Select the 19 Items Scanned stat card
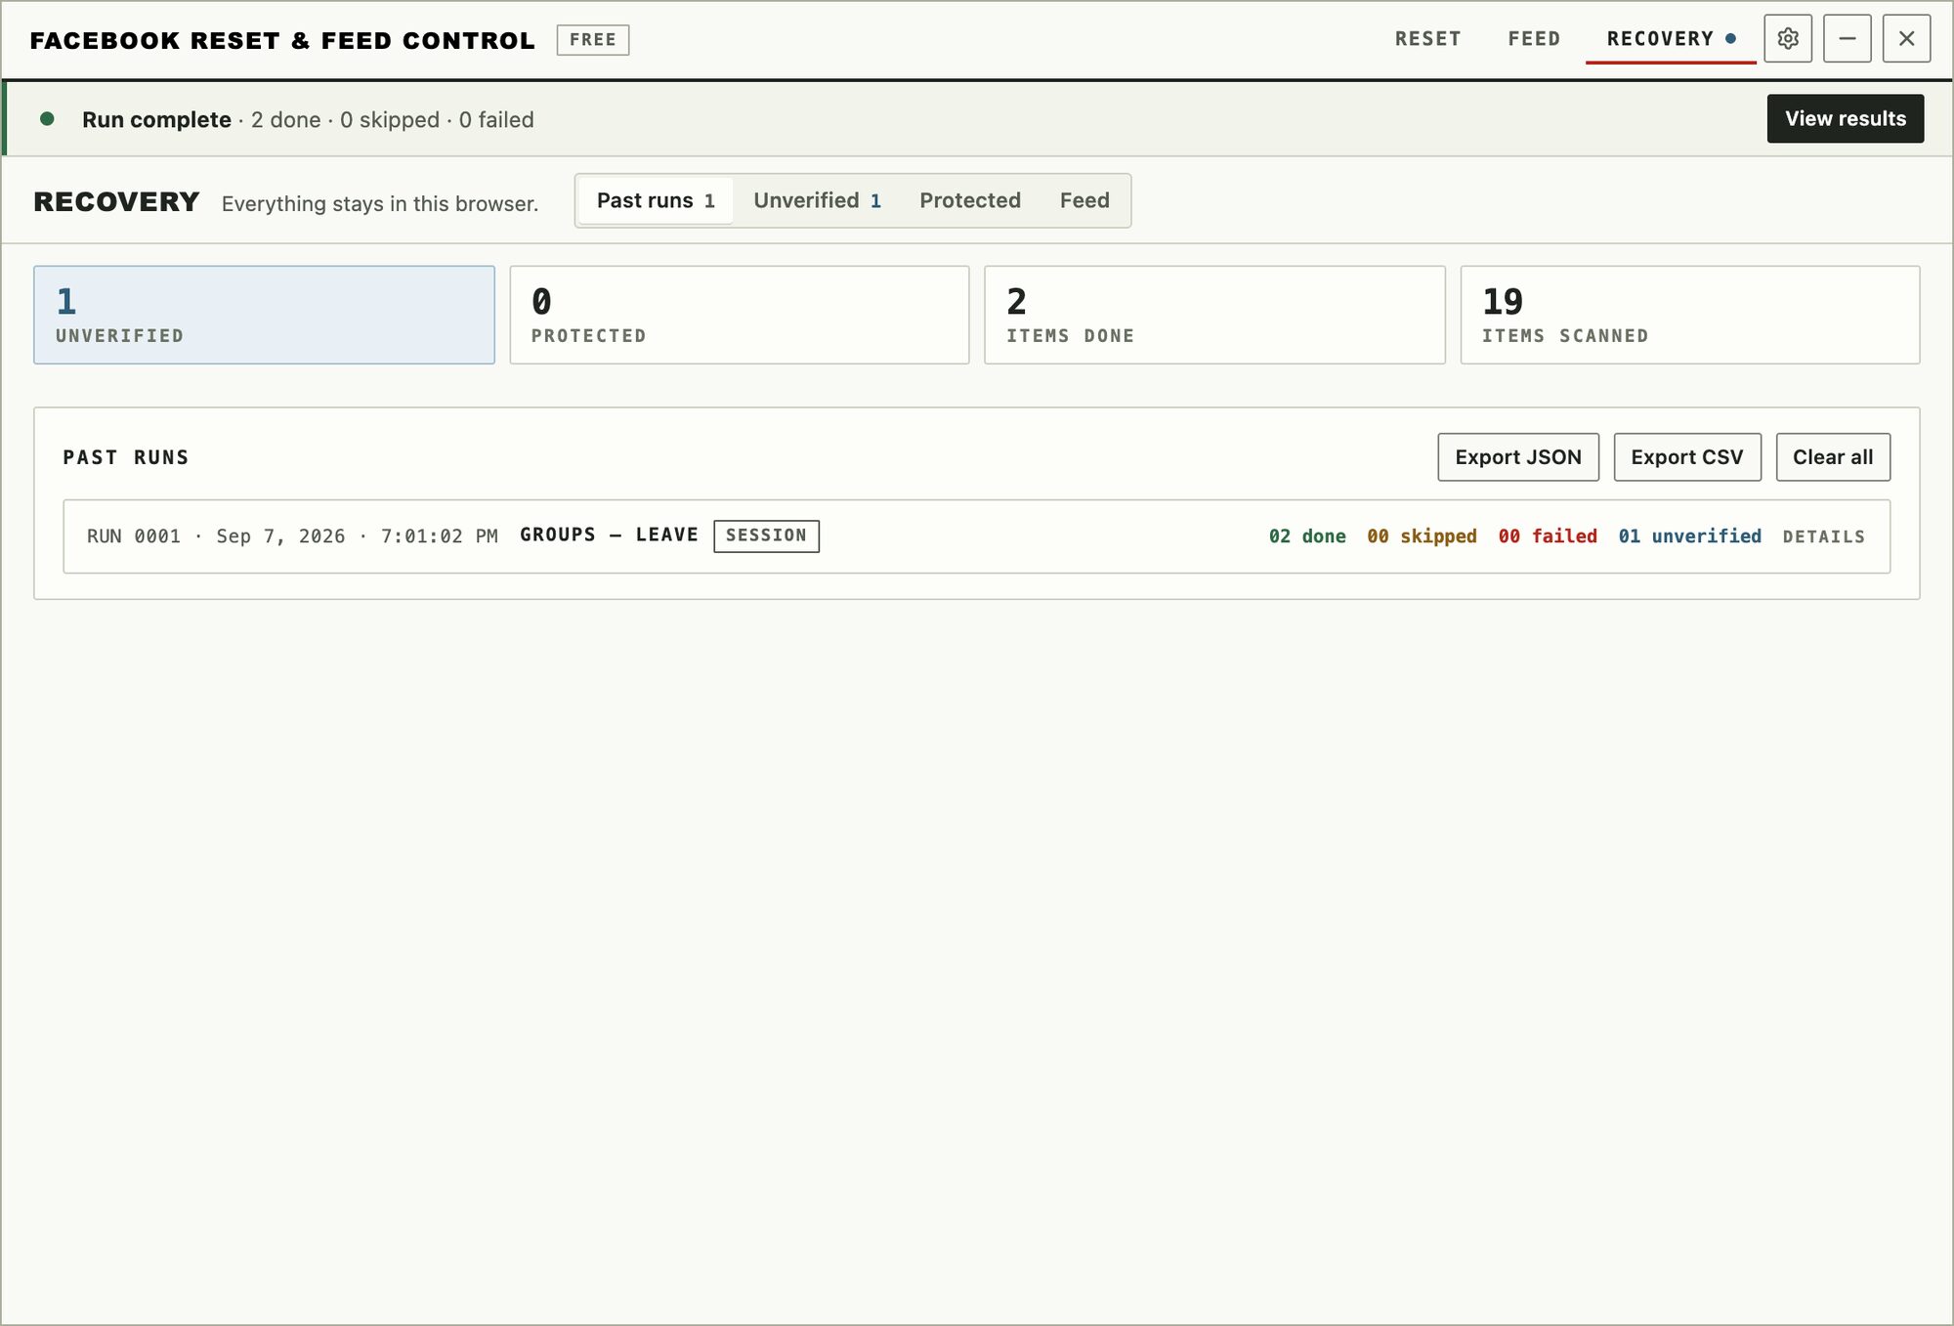This screenshot has width=1954, height=1326. pyautogui.click(x=1690, y=315)
